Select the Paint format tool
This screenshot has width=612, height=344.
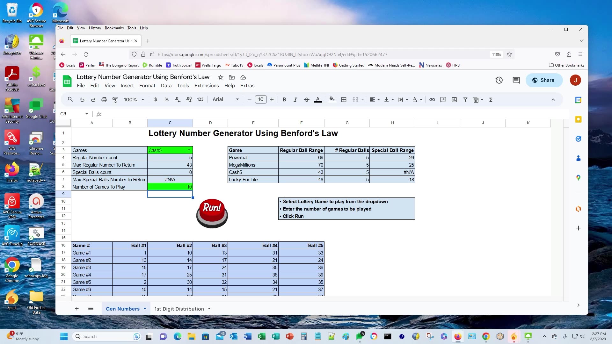(x=115, y=99)
